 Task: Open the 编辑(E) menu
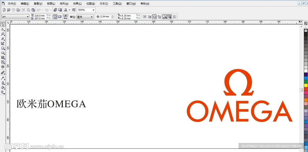25,4
